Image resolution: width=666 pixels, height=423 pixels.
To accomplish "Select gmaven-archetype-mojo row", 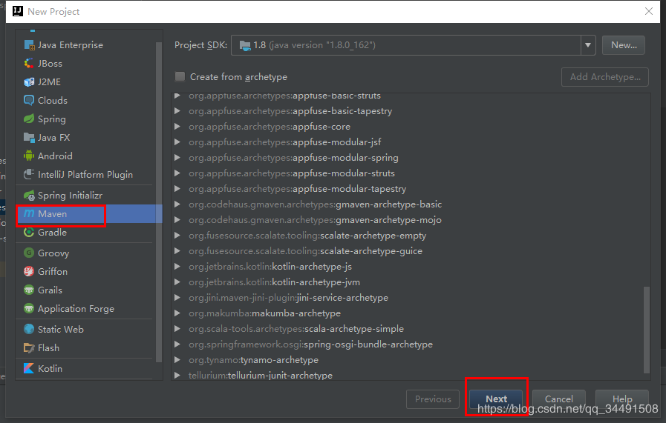I will click(411, 220).
